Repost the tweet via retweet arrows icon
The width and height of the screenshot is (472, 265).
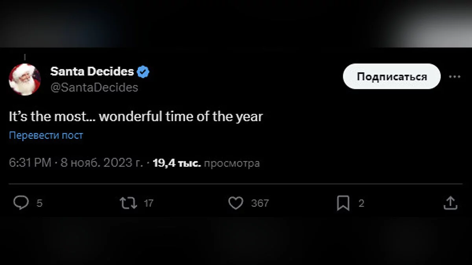point(128,203)
